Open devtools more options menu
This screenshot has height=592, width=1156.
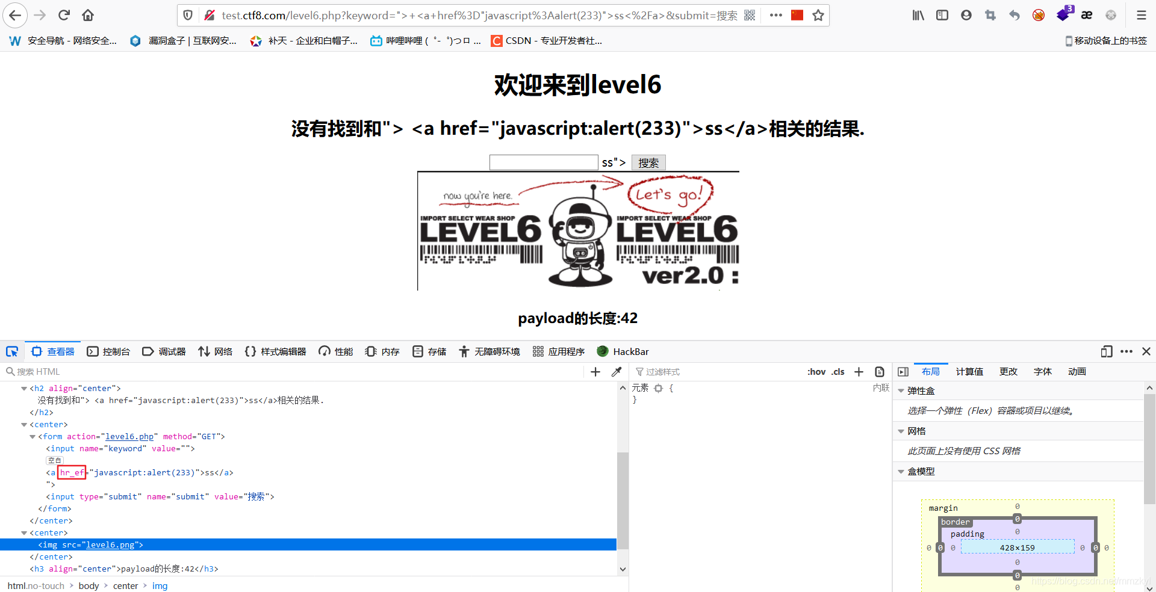click(x=1126, y=351)
